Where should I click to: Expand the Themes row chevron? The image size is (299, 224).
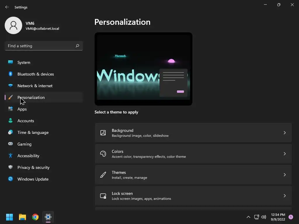click(x=284, y=175)
